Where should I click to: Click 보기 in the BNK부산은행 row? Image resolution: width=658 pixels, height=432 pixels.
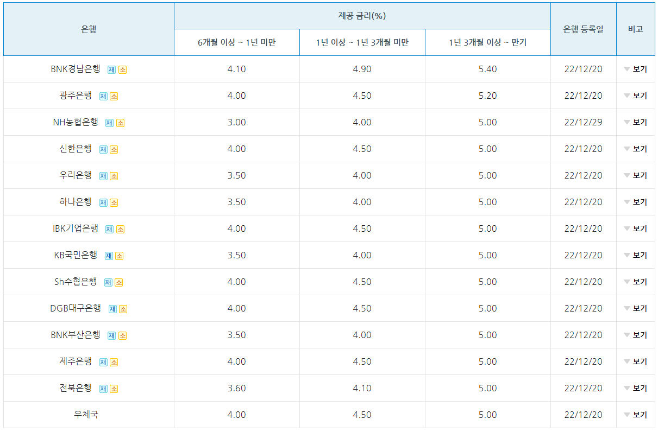click(636, 335)
